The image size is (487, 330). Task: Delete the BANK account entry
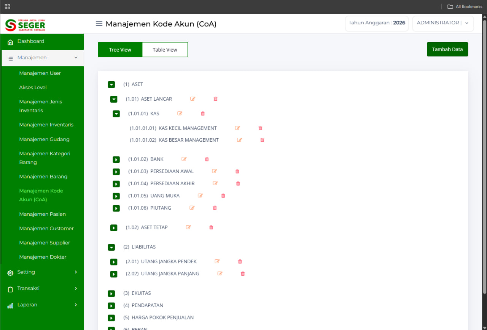pyautogui.click(x=207, y=159)
